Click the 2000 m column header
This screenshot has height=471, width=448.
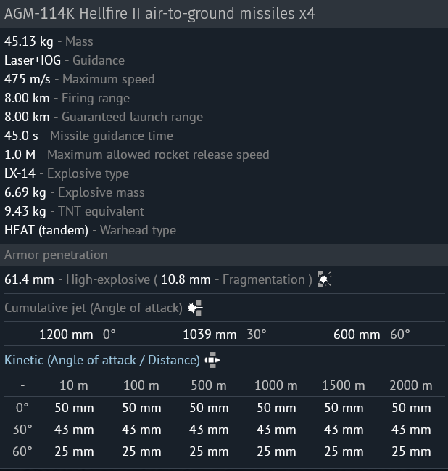pos(411,385)
